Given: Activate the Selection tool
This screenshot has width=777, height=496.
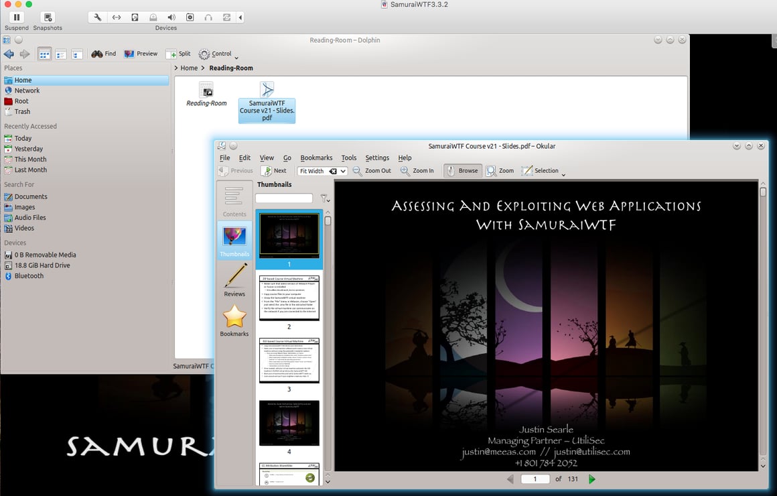Looking at the screenshot, I should coord(540,171).
